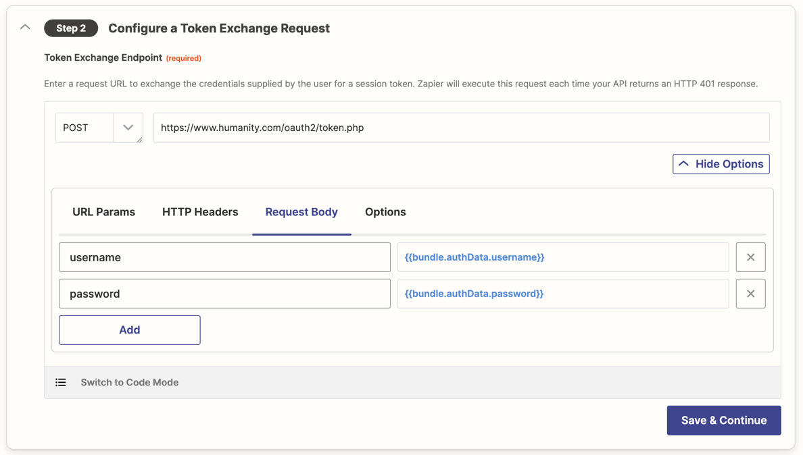This screenshot has height=455, width=803.
Task: Click Add to add body field
Action: (130, 329)
